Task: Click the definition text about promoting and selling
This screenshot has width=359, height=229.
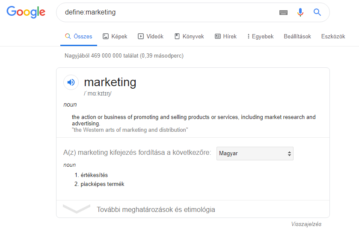Action: [x=194, y=120]
